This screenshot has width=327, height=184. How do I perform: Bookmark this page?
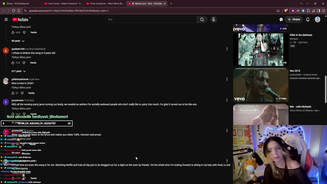(19, 11)
